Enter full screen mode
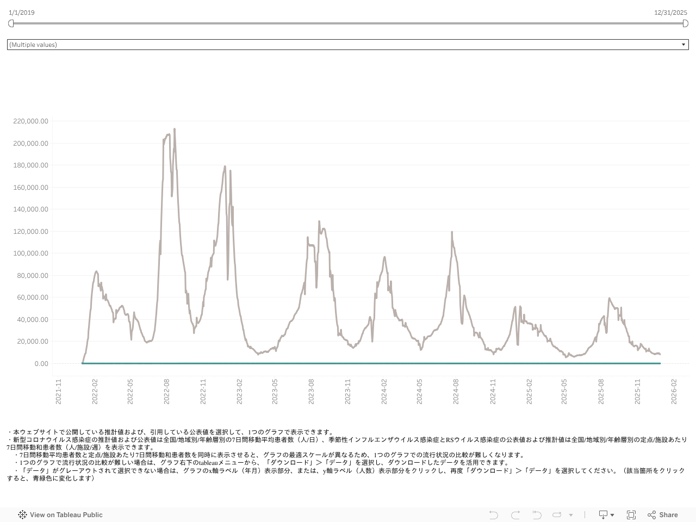 point(631,515)
